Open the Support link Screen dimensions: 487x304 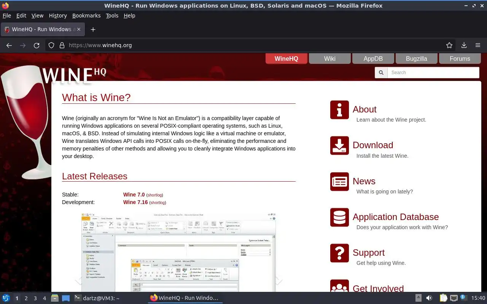pos(369,253)
